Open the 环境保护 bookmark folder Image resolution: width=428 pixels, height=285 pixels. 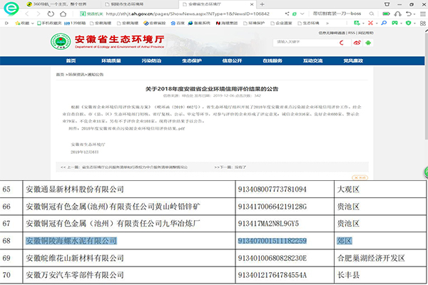[254, 24]
